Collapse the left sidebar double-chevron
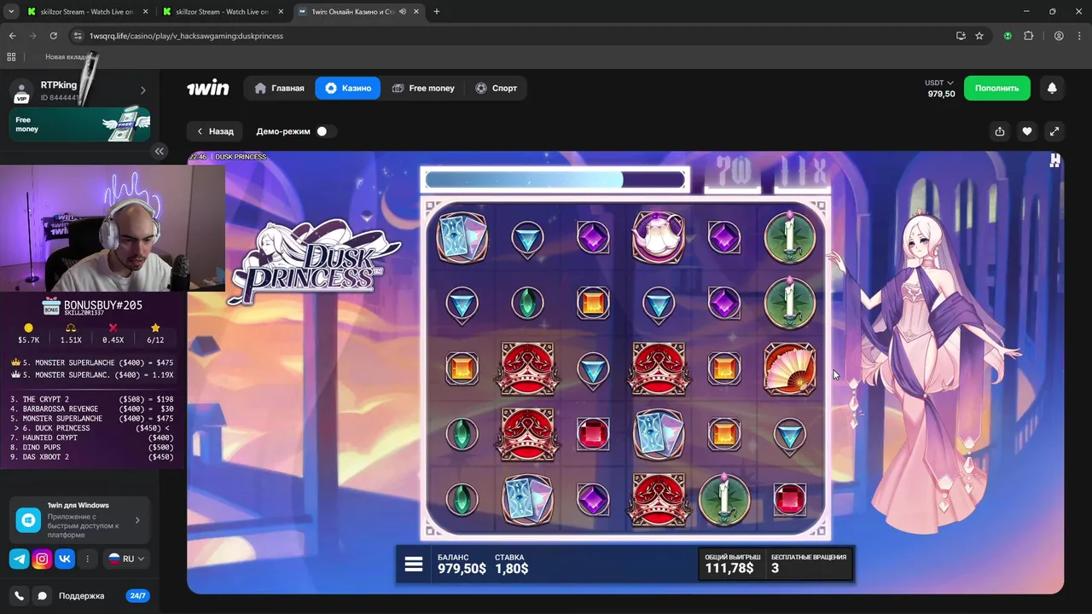Image resolution: width=1092 pixels, height=614 pixels. point(160,151)
